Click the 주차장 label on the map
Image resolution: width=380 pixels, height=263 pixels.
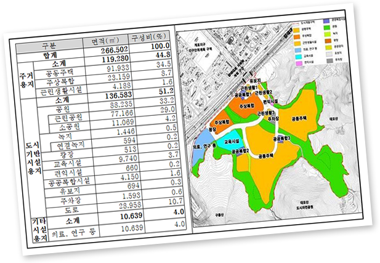click(x=273, y=119)
